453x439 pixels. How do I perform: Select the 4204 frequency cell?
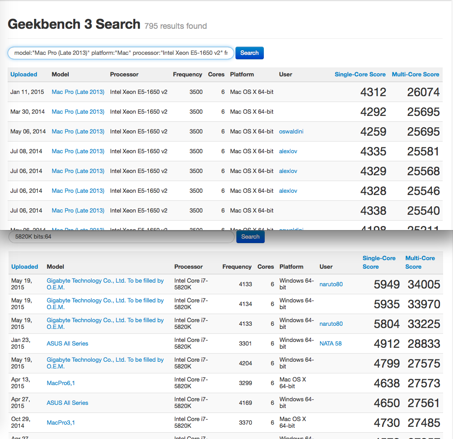(245, 363)
